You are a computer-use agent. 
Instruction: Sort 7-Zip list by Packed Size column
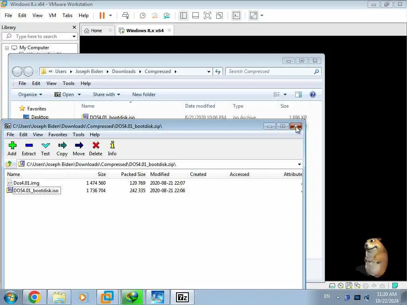point(133,174)
